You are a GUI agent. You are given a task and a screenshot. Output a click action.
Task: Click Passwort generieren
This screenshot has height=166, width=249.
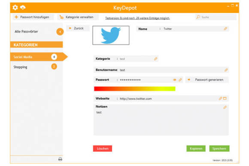pyautogui.click(x=207, y=80)
